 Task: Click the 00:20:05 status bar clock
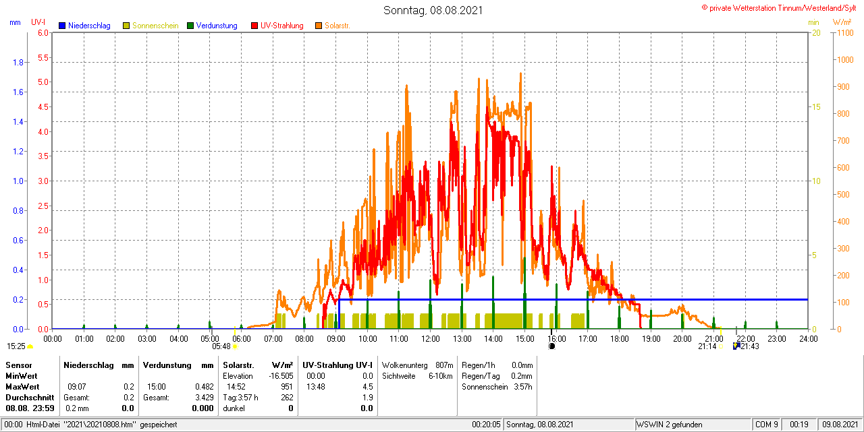pyautogui.click(x=486, y=425)
